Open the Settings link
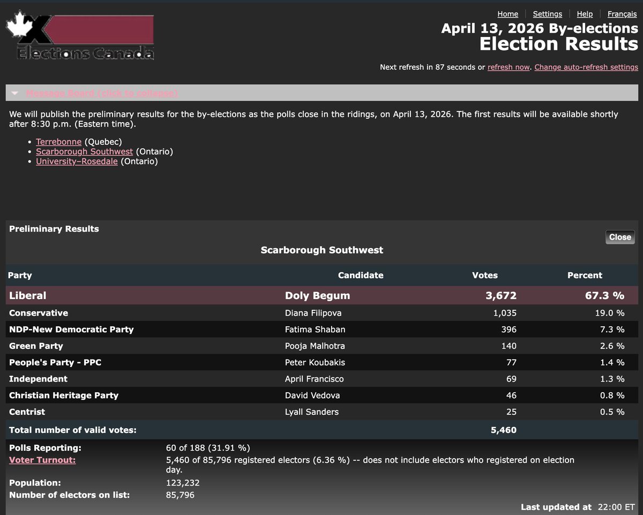Image resolution: width=643 pixels, height=515 pixels. [547, 14]
